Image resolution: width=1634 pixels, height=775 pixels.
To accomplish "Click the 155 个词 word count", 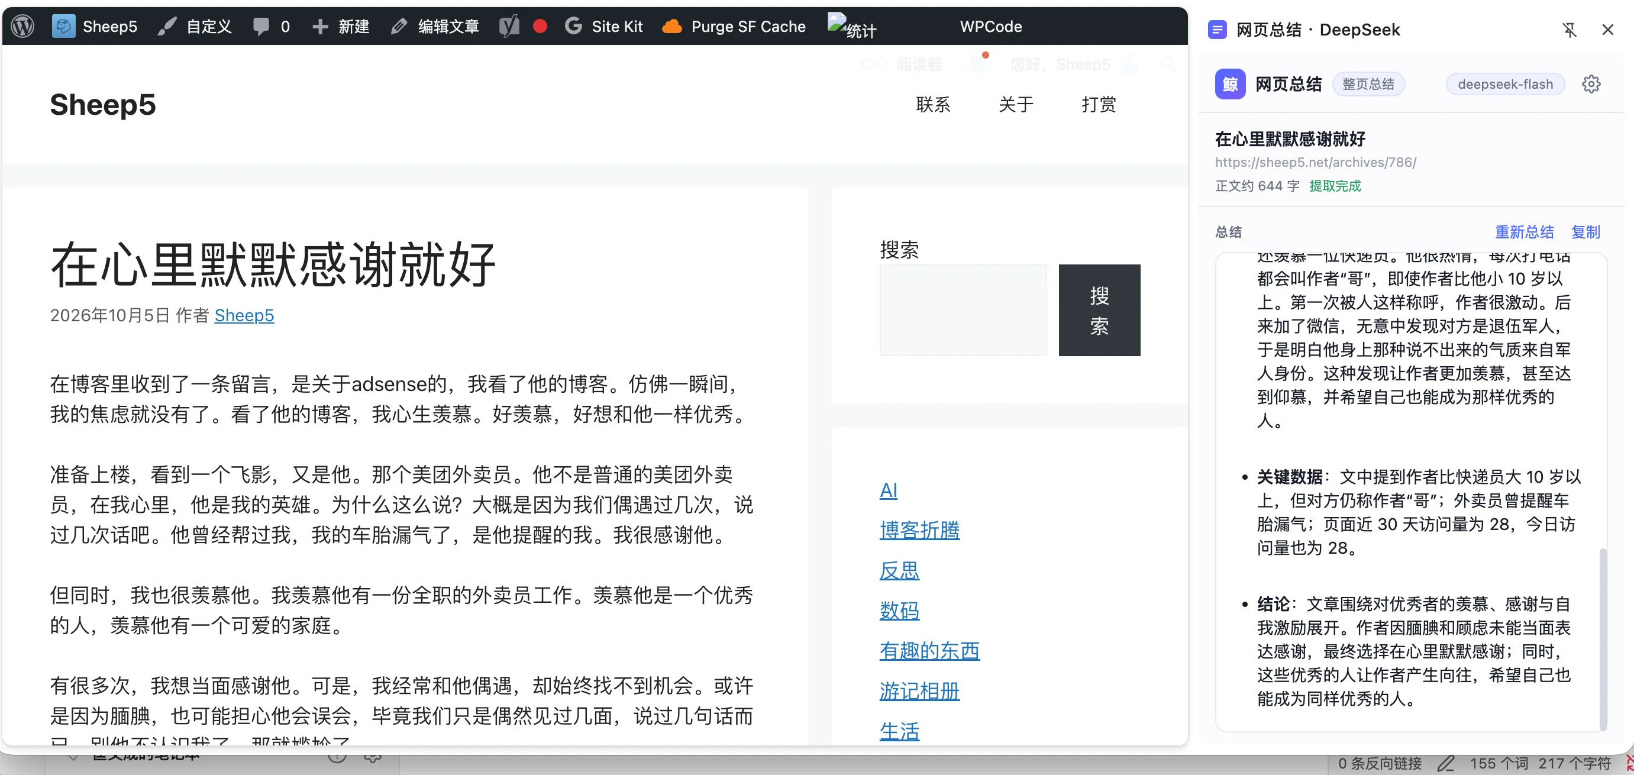I will tap(1499, 763).
